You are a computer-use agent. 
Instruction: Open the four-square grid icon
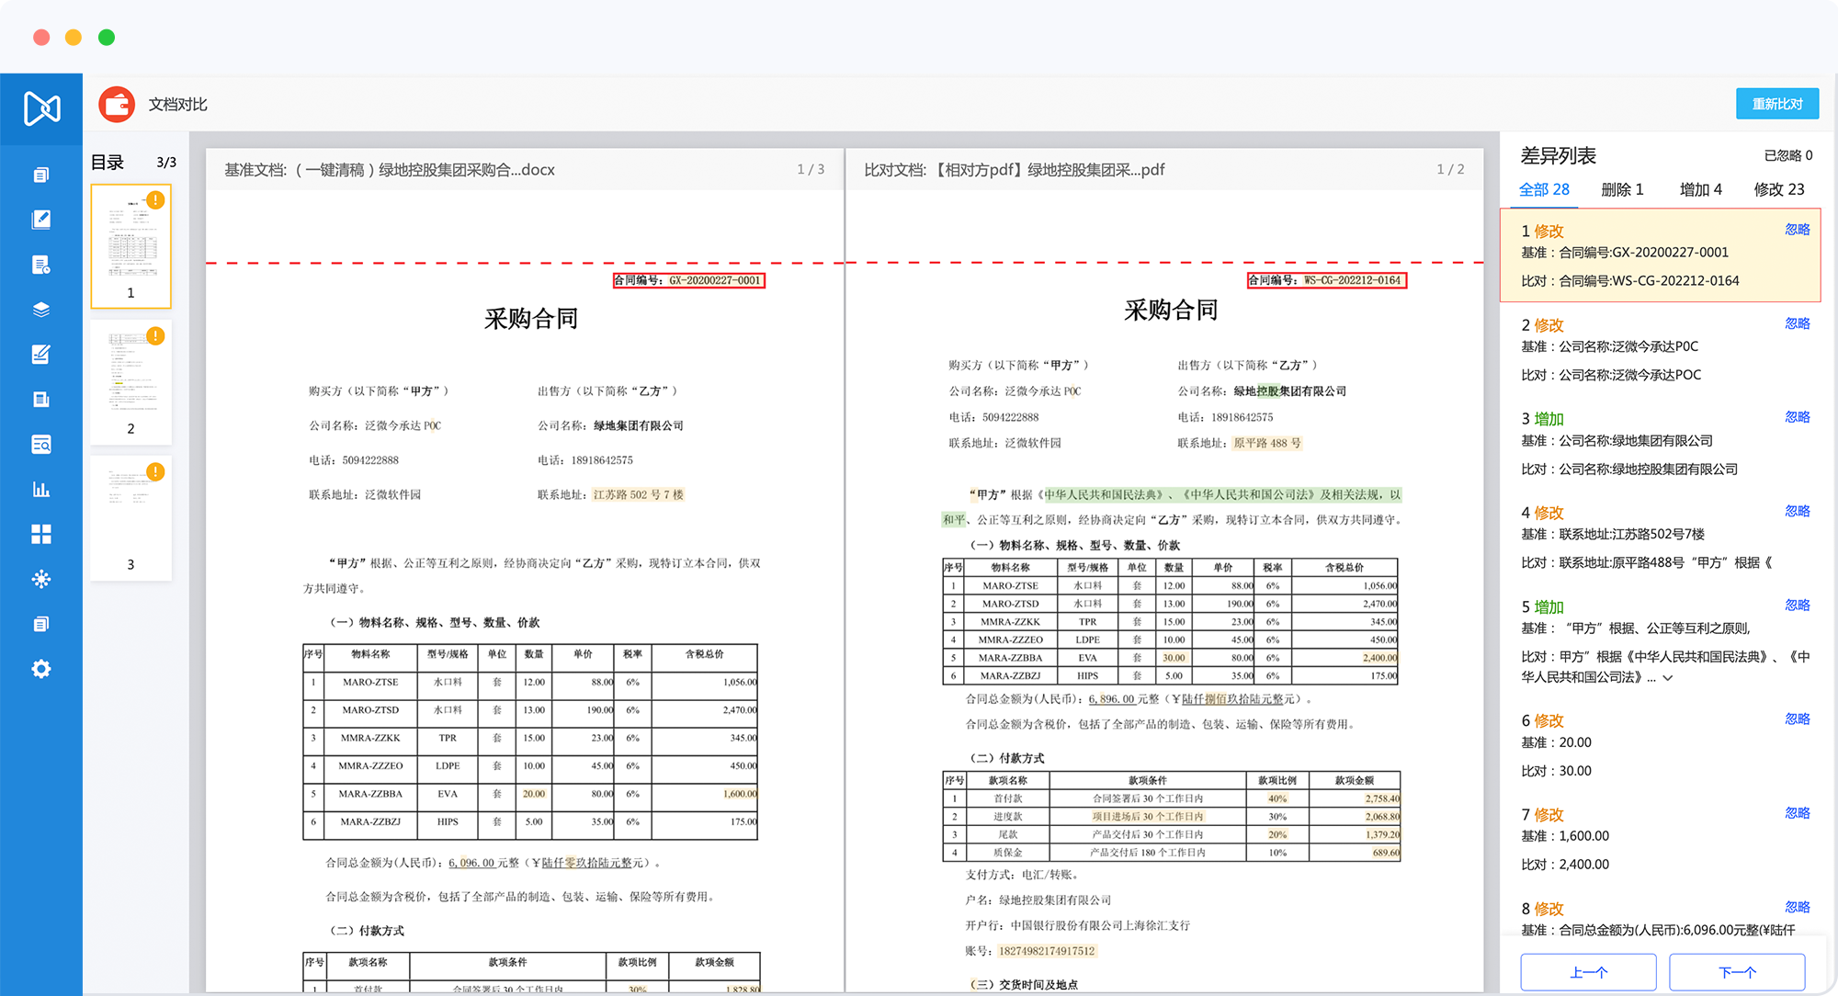[41, 534]
